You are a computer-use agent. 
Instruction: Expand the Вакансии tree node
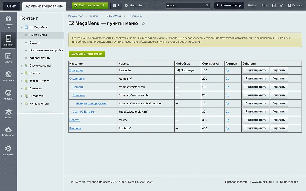[22, 88]
